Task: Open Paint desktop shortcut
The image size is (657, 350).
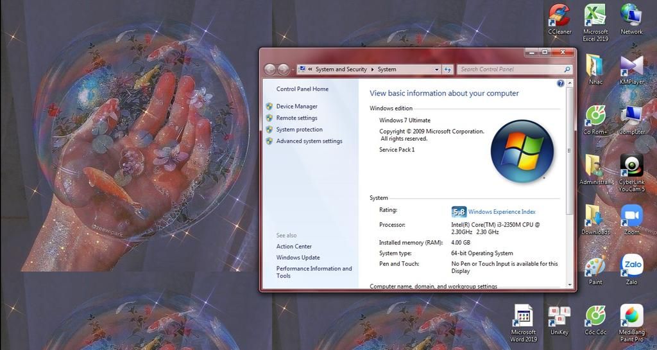Action: click(595, 270)
